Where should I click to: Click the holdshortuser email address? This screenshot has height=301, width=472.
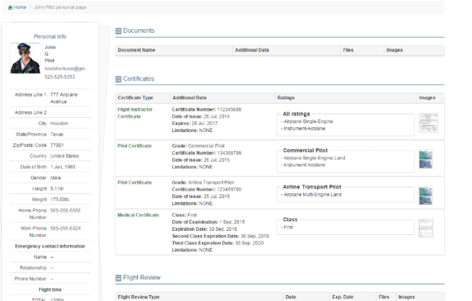point(66,68)
